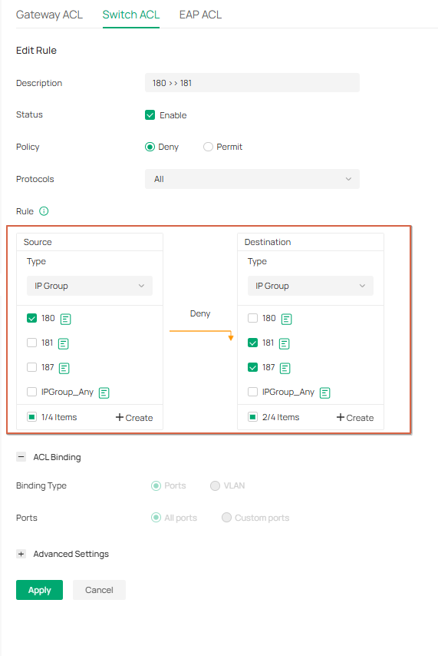Expand the Advanced Settings section
Viewport: 438px width, 656px height.
click(21, 554)
